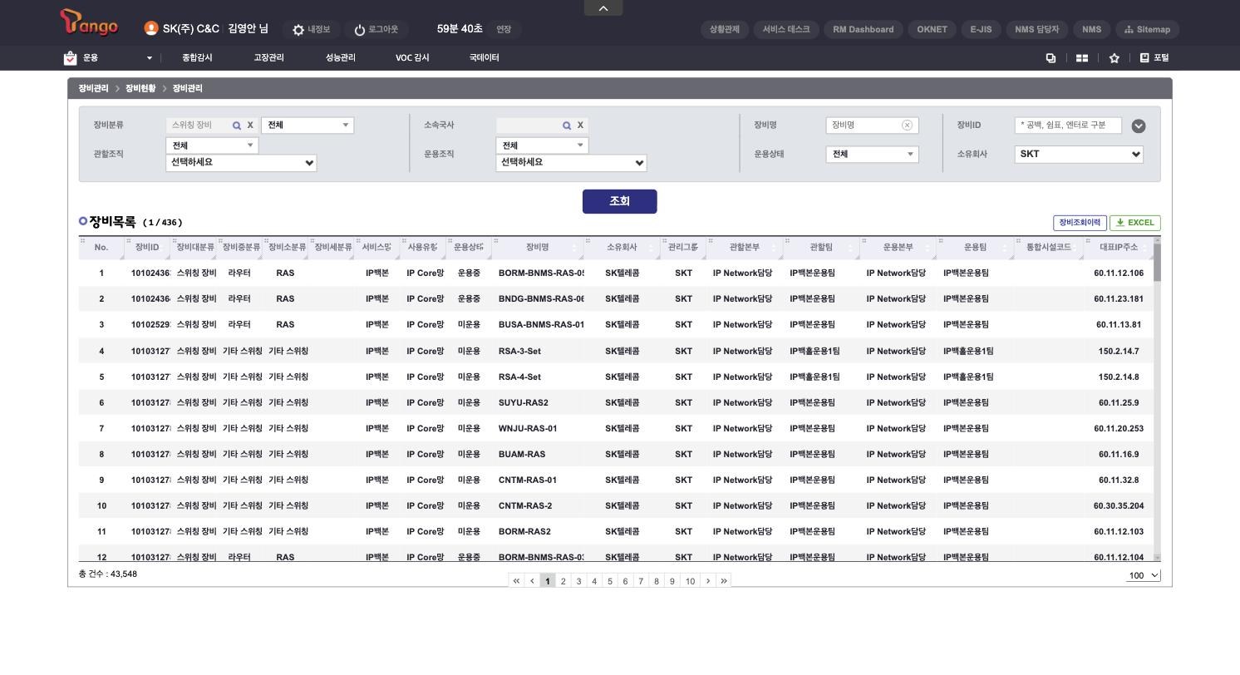Image resolution: width=1240 pixels, height=675 pixels.
Task: Click the 장비ID input field
Action: [x=1068, y=126]
